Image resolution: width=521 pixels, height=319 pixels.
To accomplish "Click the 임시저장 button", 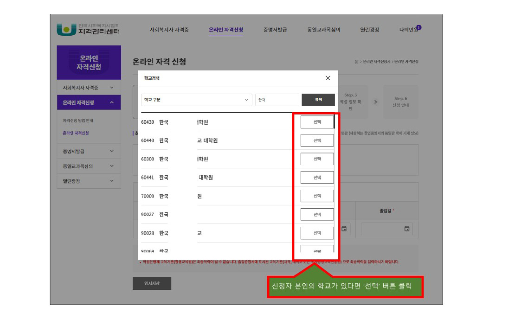I will point(152,283).
